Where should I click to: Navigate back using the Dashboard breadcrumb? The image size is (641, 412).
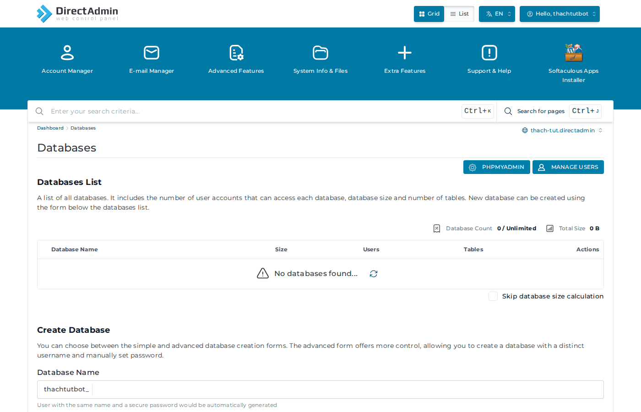point(50,128)
